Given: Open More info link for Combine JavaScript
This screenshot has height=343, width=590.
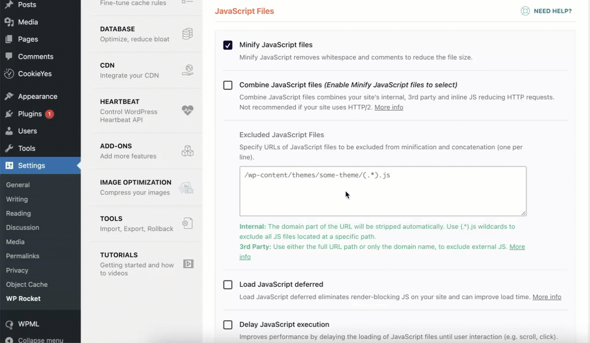Looking at the screenshot, I should (388, 107).
